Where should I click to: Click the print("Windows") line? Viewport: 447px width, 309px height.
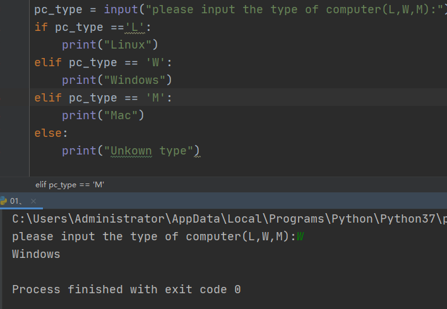(117, 80)
